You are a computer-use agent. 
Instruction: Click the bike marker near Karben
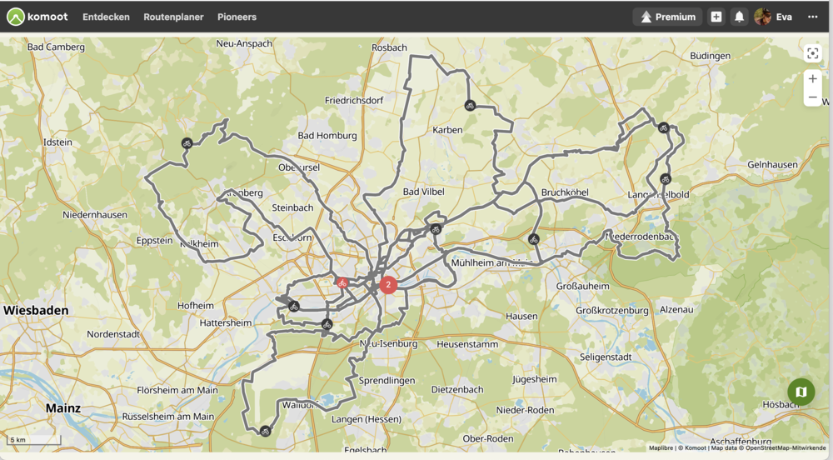[x=470, y=105]
